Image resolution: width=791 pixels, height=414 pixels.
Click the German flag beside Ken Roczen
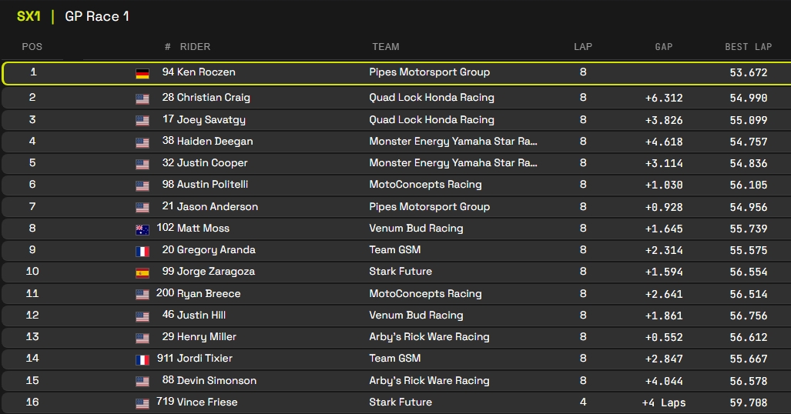tap(142, 74)
